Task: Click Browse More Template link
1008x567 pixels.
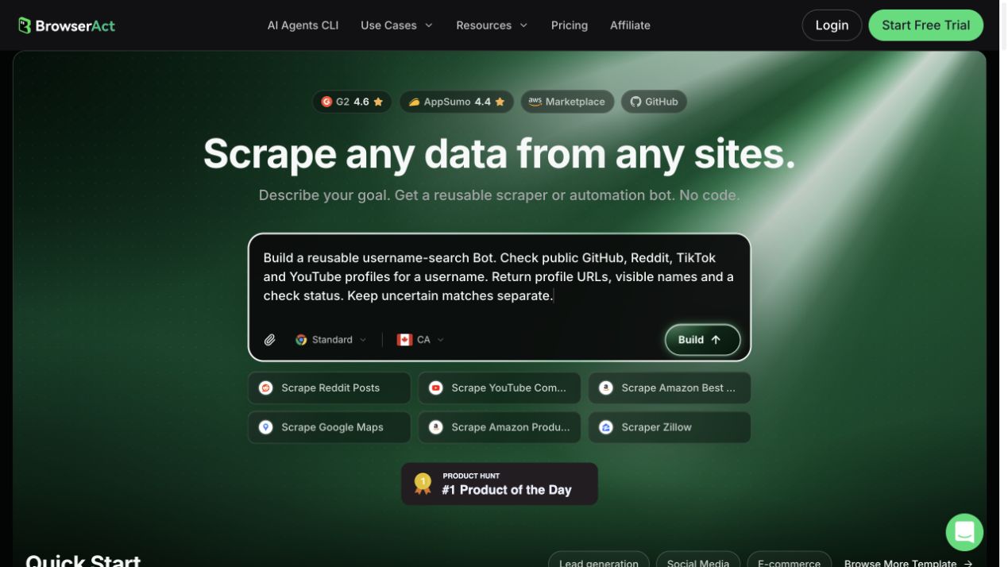Action: pyautogui.click(x=908, y=562)
